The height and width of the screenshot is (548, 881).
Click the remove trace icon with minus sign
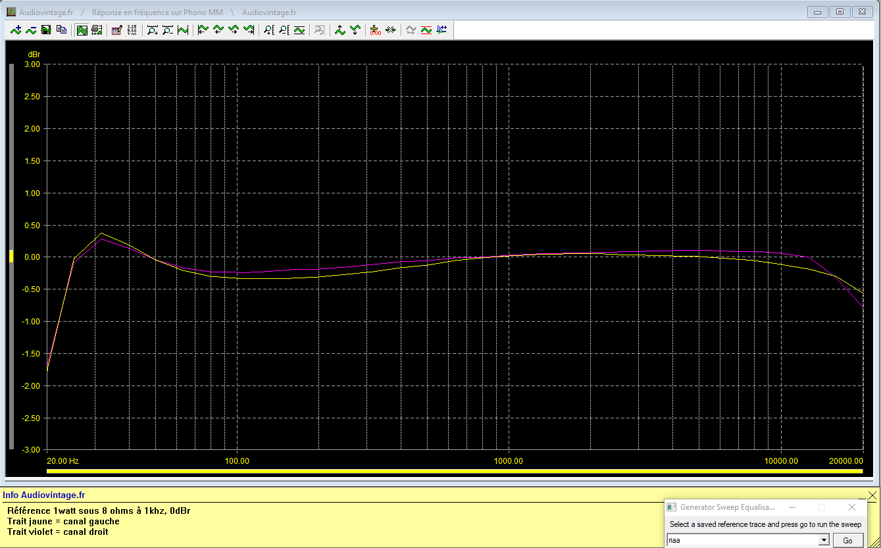click(x=31, y=30)
